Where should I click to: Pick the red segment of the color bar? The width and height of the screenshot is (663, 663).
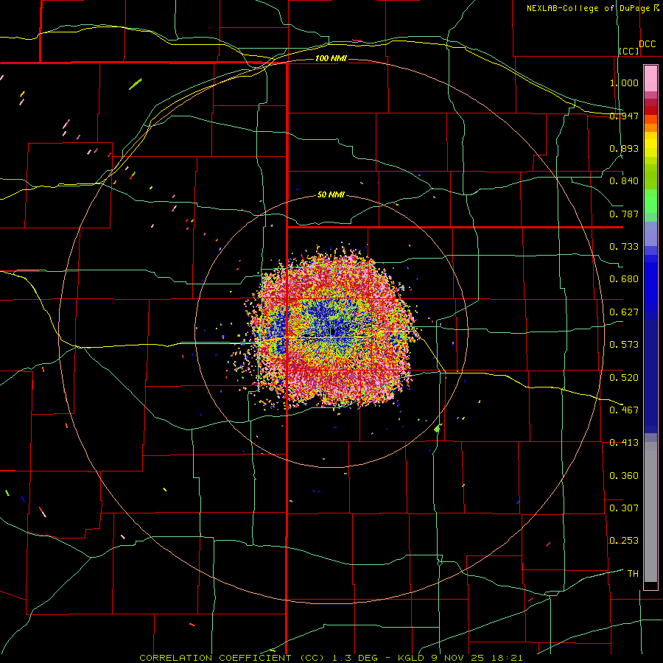coord(650,110)
